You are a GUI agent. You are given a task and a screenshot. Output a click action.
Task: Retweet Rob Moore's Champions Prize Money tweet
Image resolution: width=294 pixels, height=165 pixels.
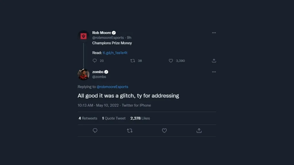pyautogui.click(x=133, y=61)
